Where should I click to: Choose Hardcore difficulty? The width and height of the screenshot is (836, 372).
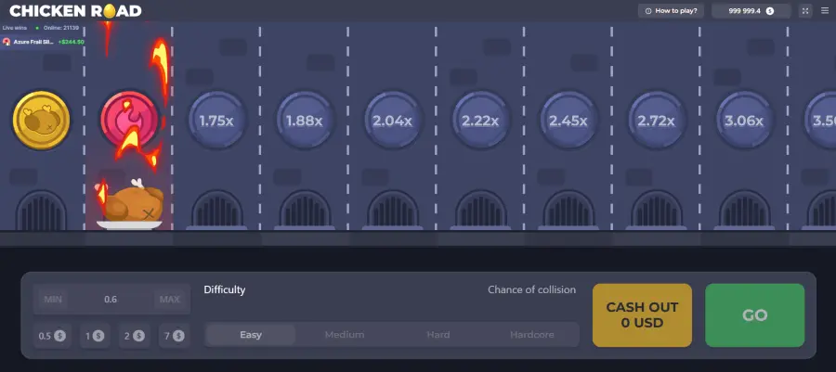[x=532, y=335]
